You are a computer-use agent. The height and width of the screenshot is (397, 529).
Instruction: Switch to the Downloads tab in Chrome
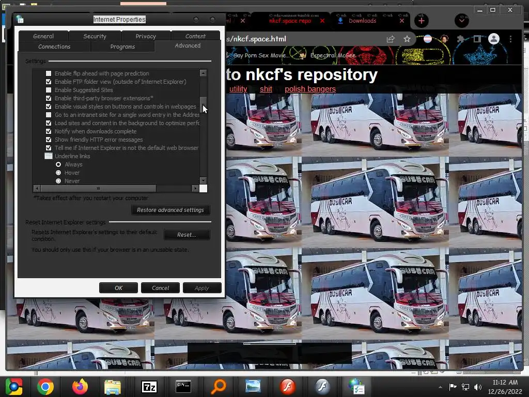pos(362,21)
